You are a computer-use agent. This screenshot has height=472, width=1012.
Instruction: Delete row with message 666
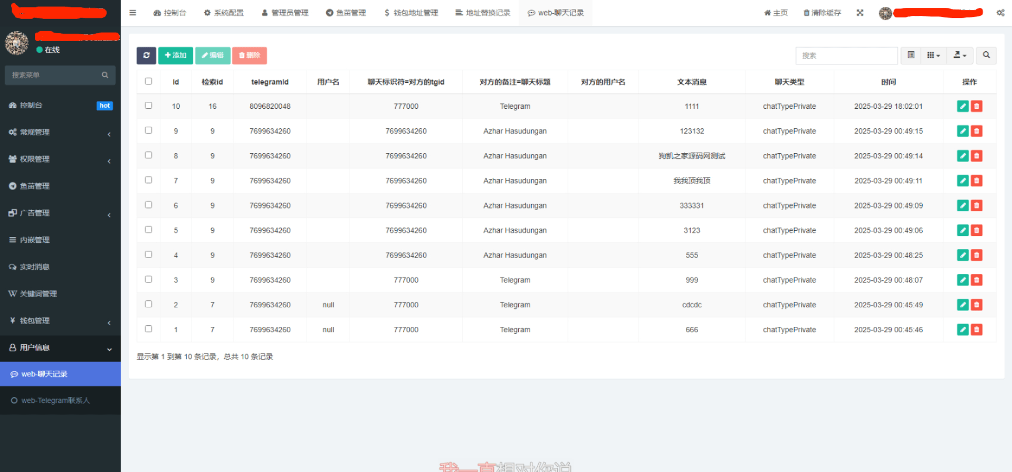(977, 329)
